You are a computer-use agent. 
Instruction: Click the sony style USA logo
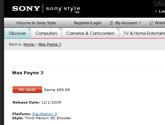click(x=63, y=9)
